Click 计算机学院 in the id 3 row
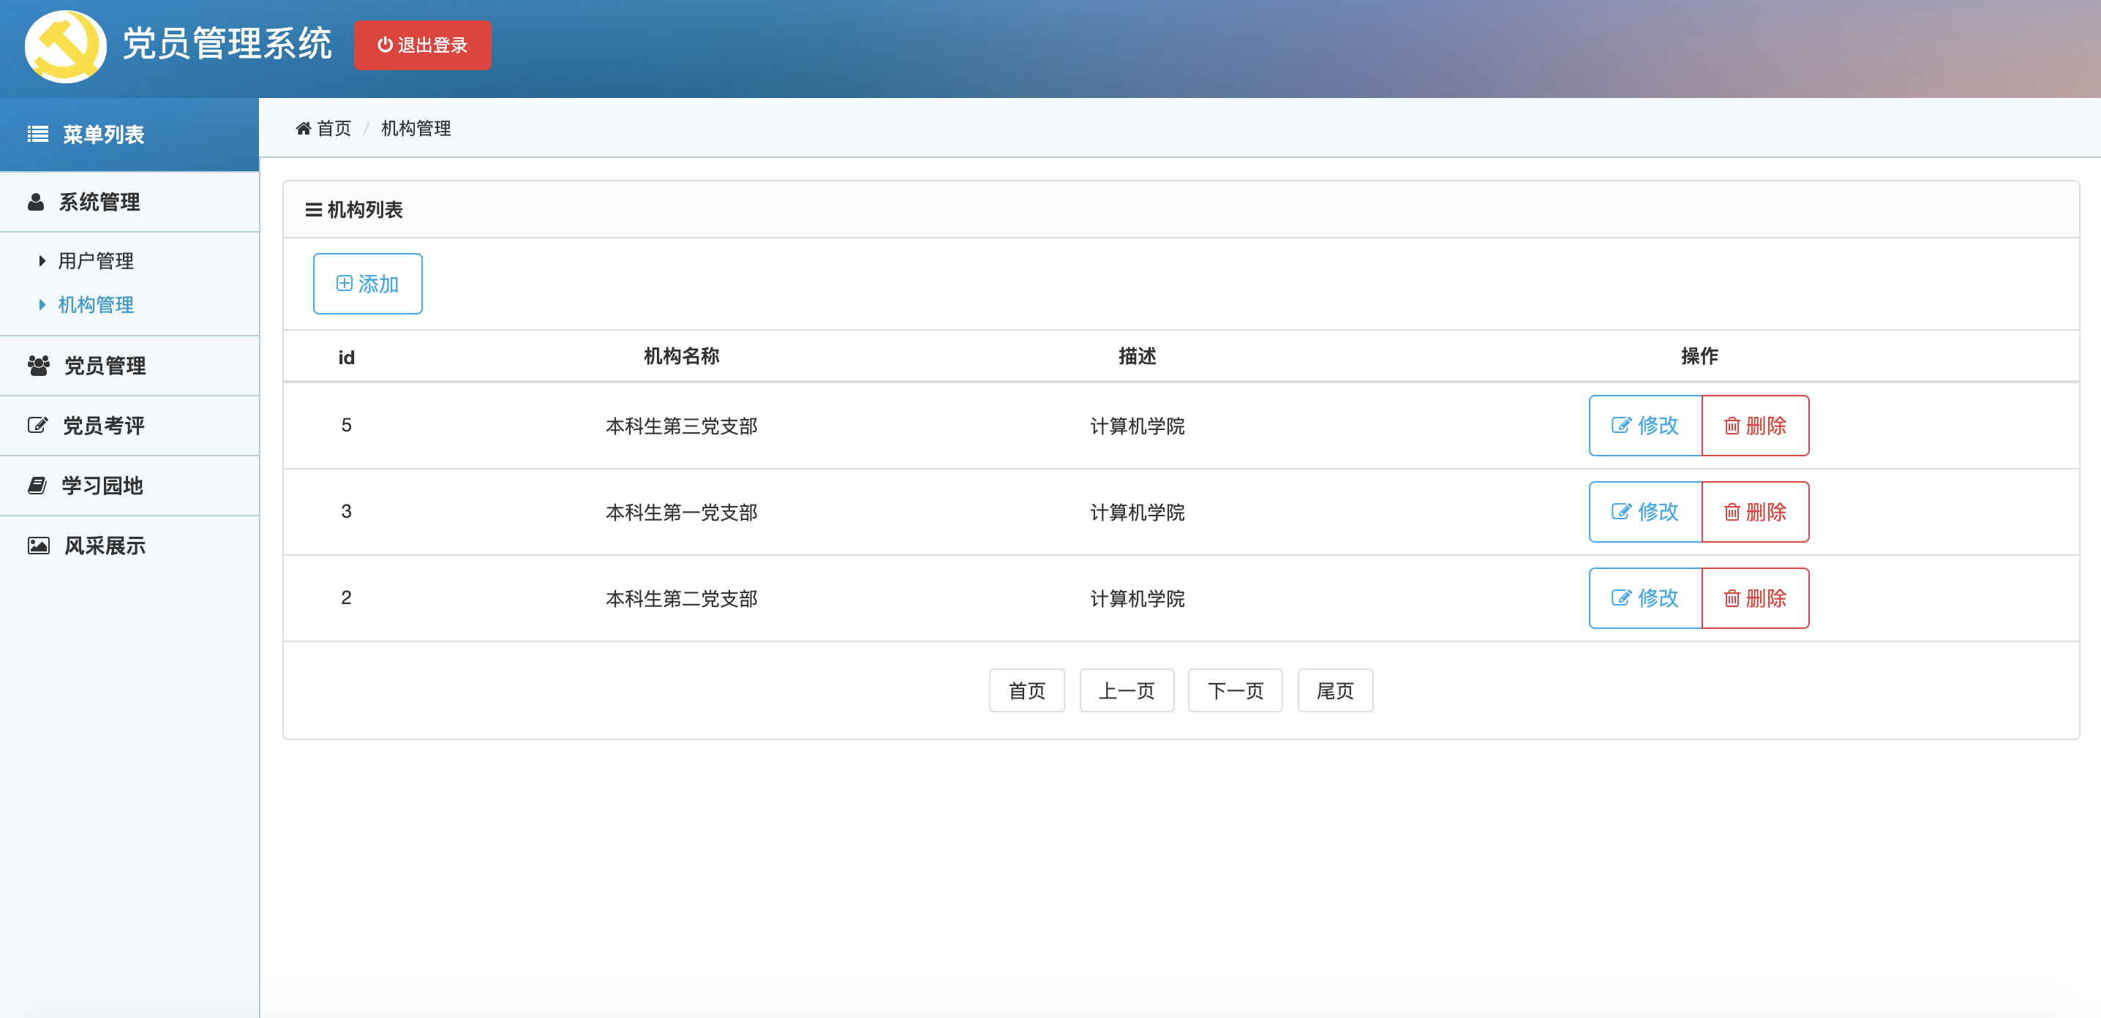 [1138, 512]
